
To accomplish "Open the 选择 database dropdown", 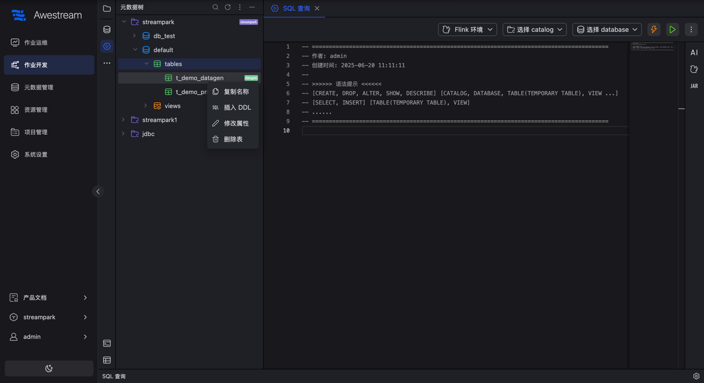I will [606, 29].
